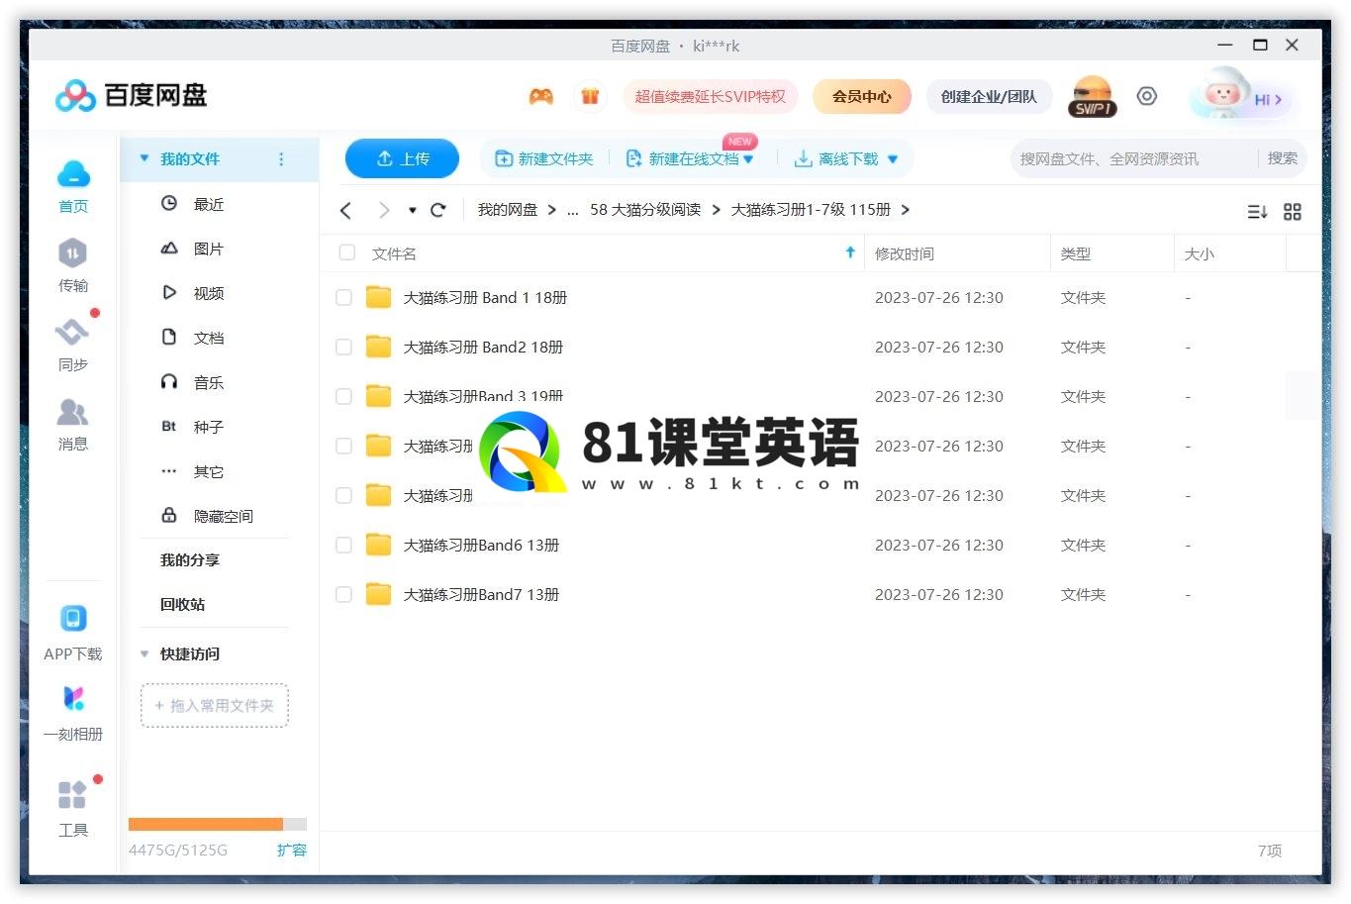The width and height of the screenshot is (1351, 904).
Task: Click the game controller icon in header
Action: 540,96
